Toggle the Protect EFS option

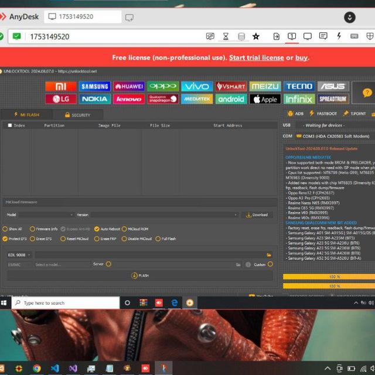(14, 238)
